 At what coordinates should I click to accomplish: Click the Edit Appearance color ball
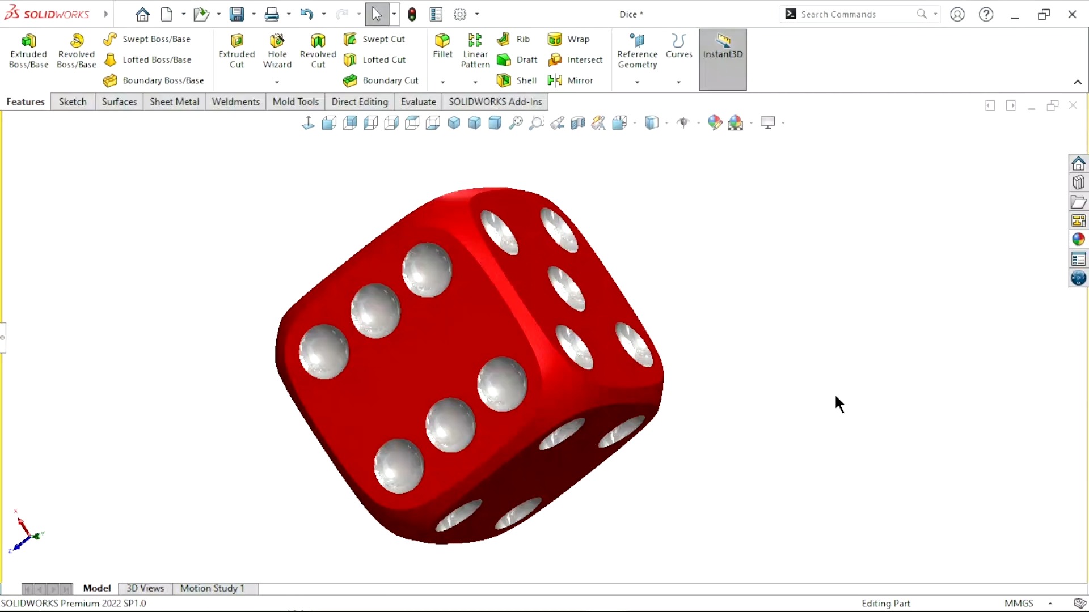(715, 122)
